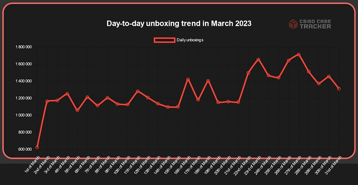The width and height of the screenshot is (358, 185).
Task: Click the CS:GO Case Tracker crate logo icon
Action: 294,23
